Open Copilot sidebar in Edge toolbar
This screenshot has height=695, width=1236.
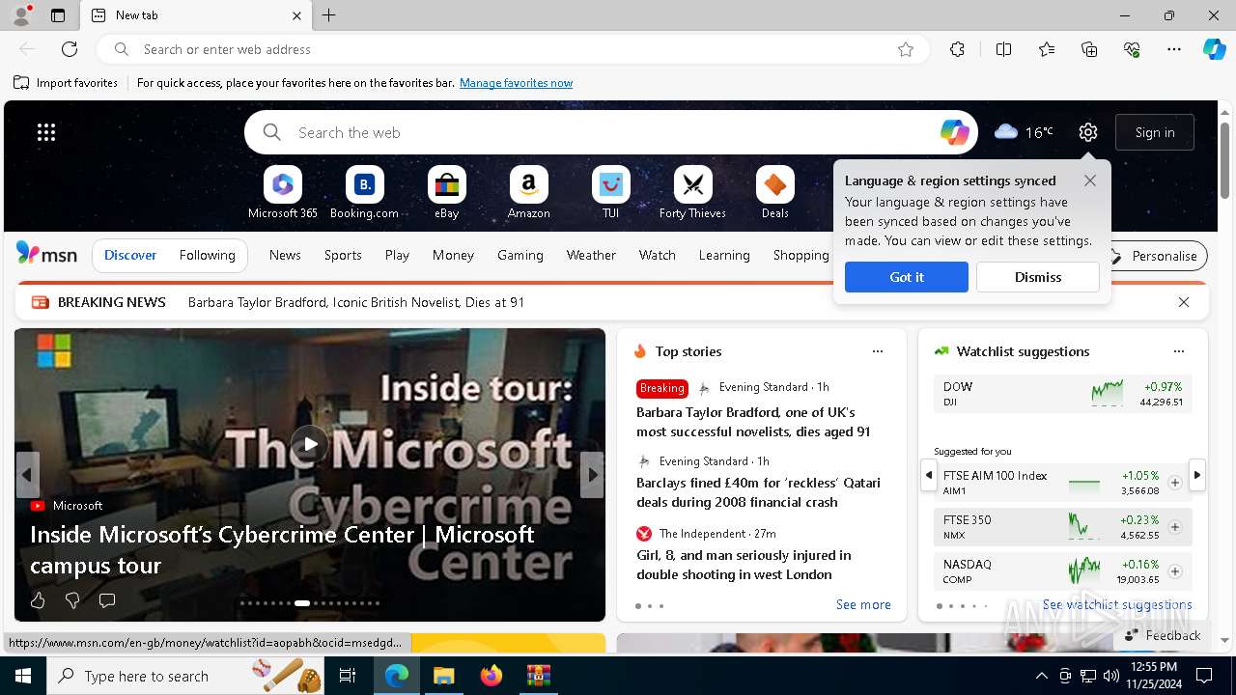pos(1214,49)
